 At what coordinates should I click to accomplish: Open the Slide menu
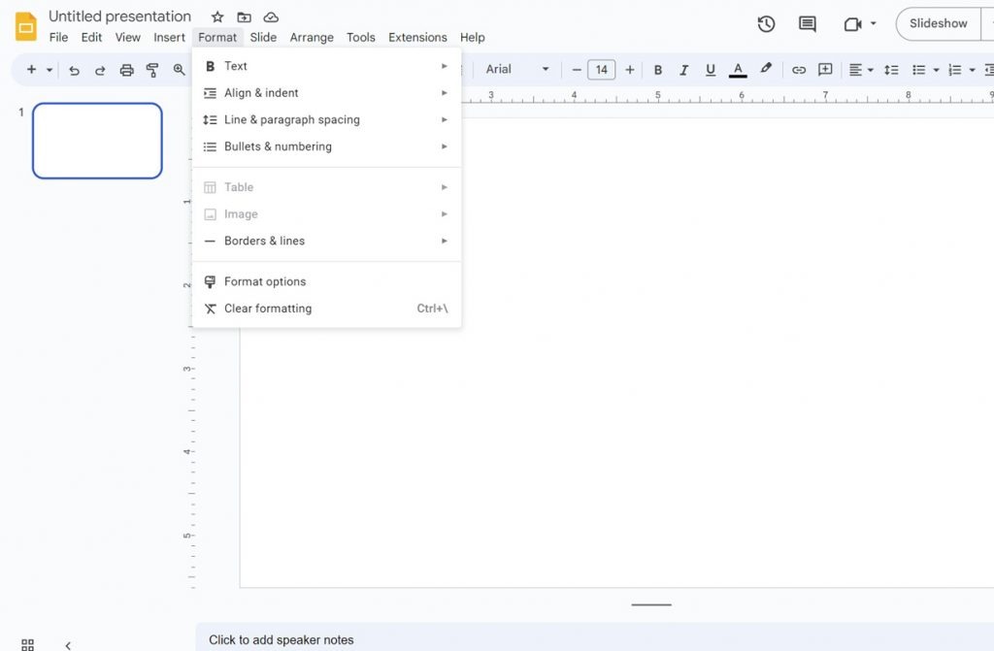point(263,38)
